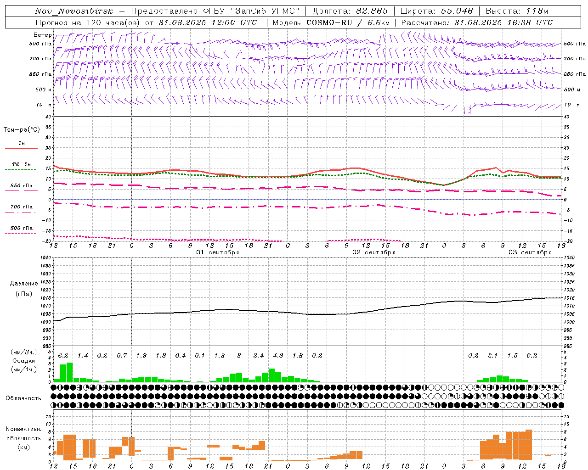Click the (мм/1ч.) units label
This screenshot has width=588, height=470.
pos(23,369)
